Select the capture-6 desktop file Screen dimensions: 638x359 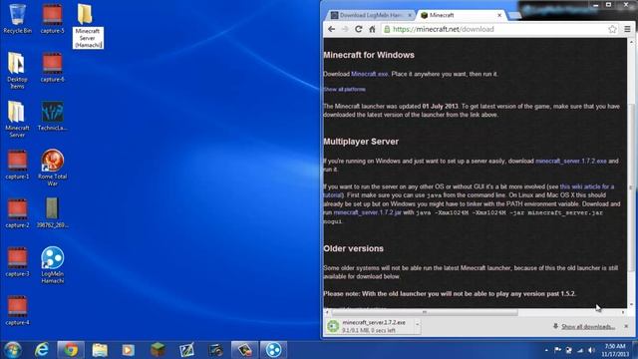(x=53, y=67)
